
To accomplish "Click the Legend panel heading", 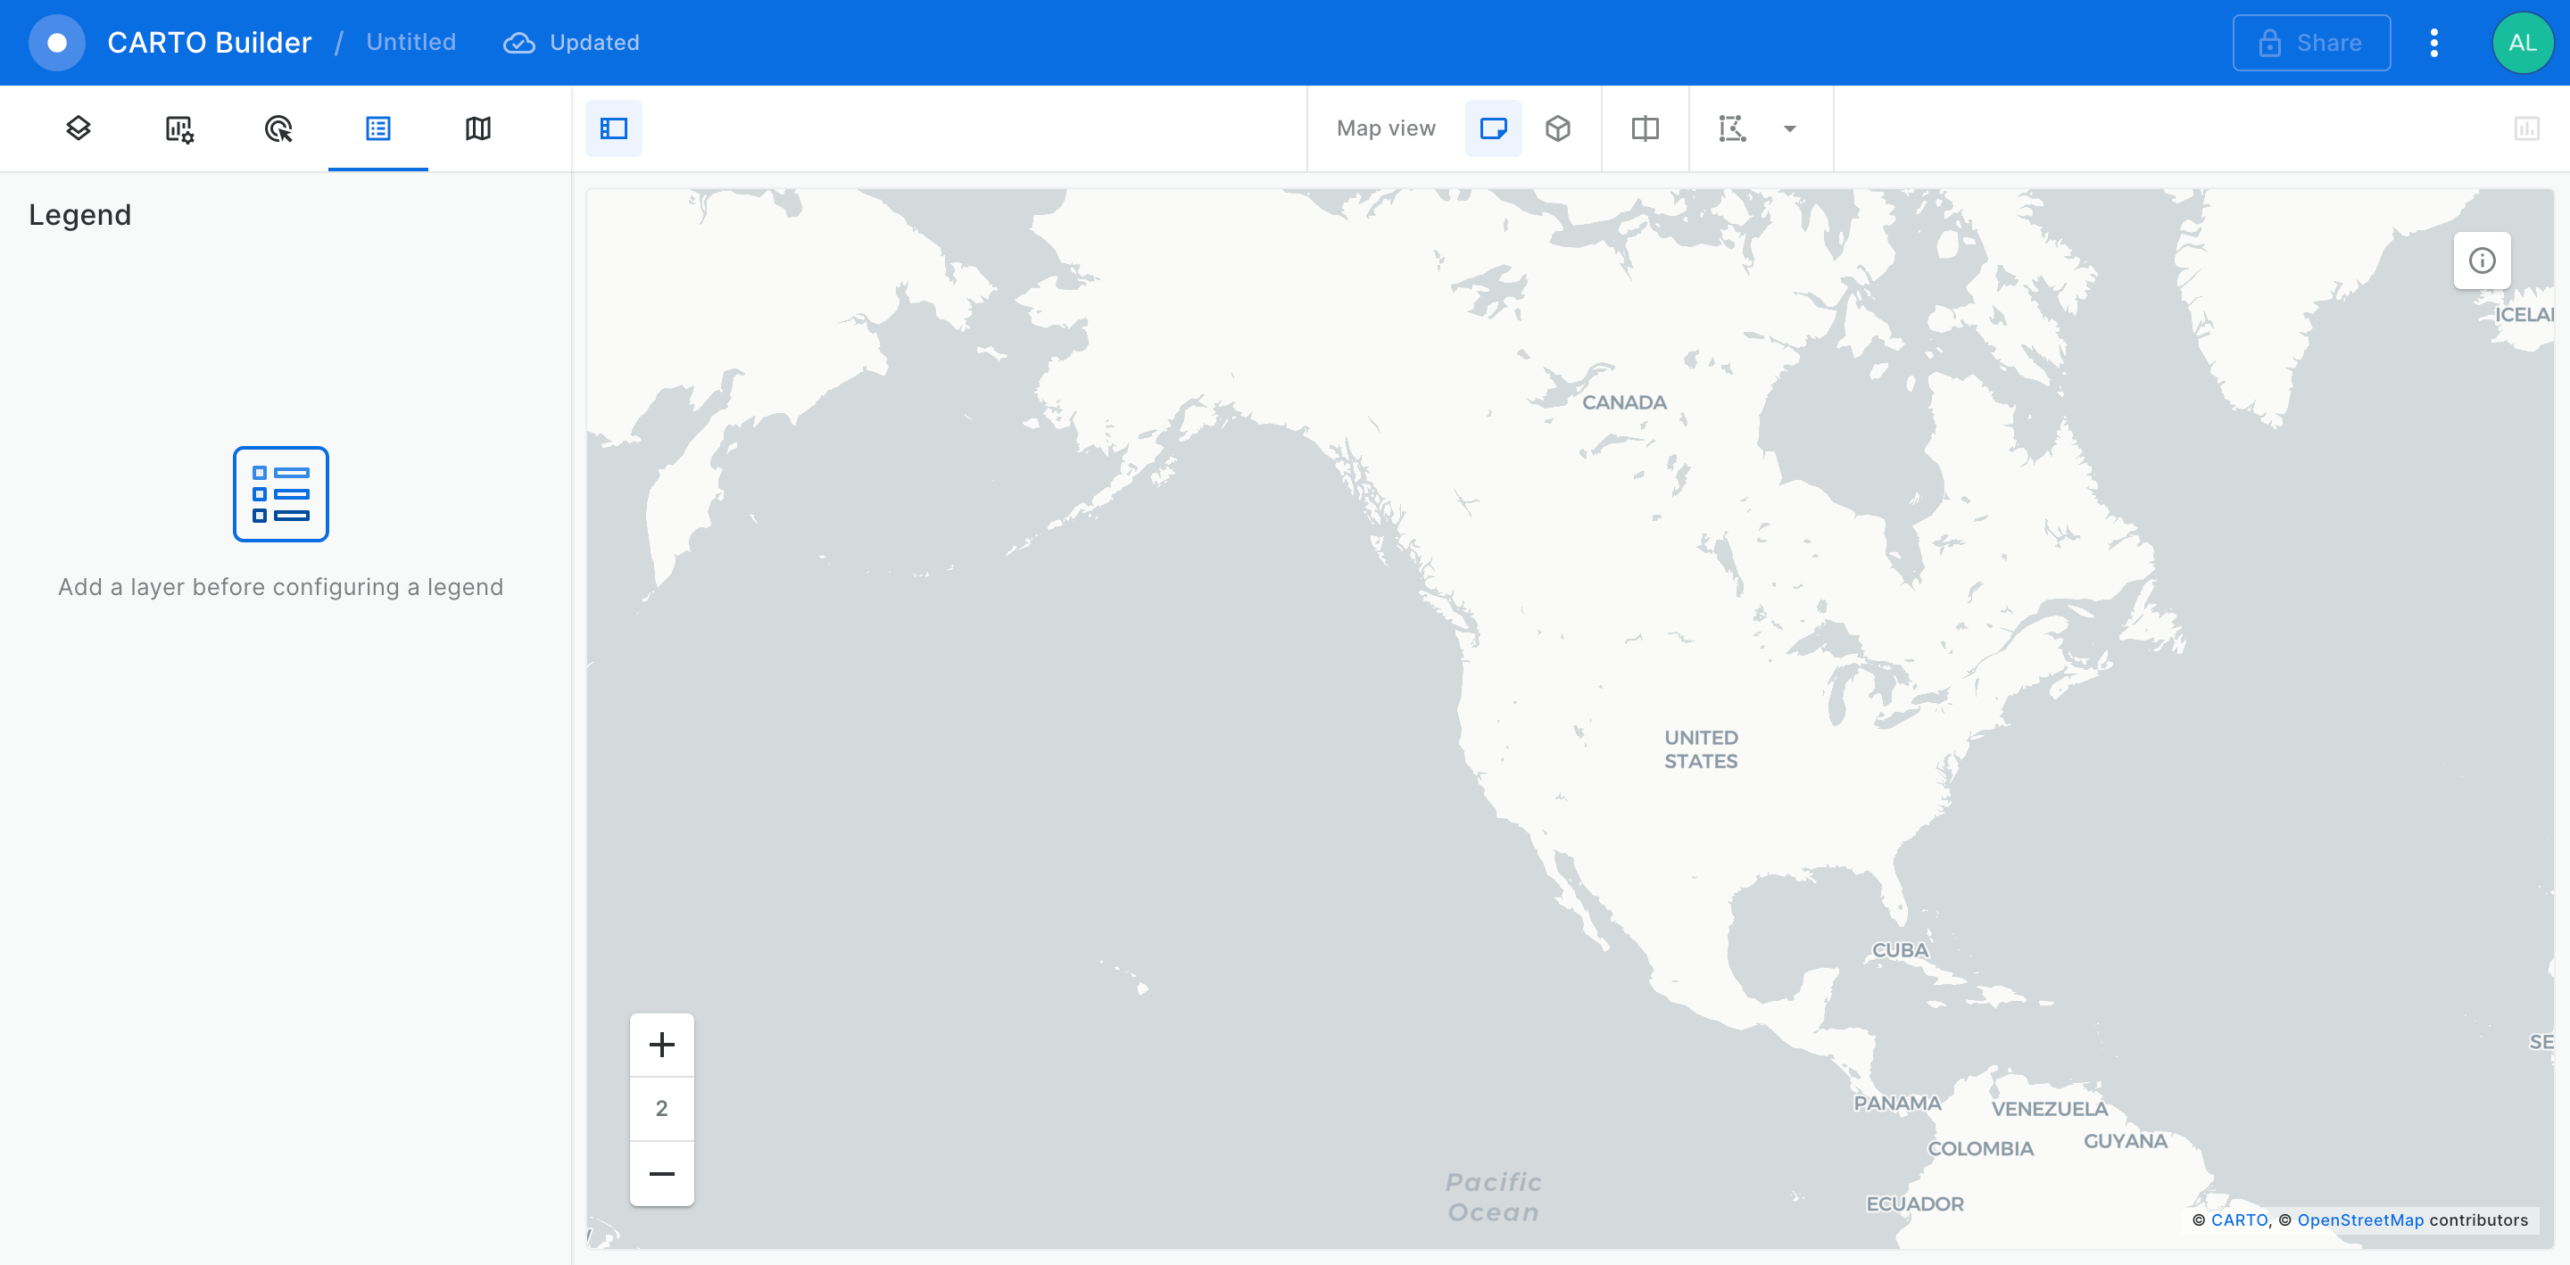I will (79, 216).
